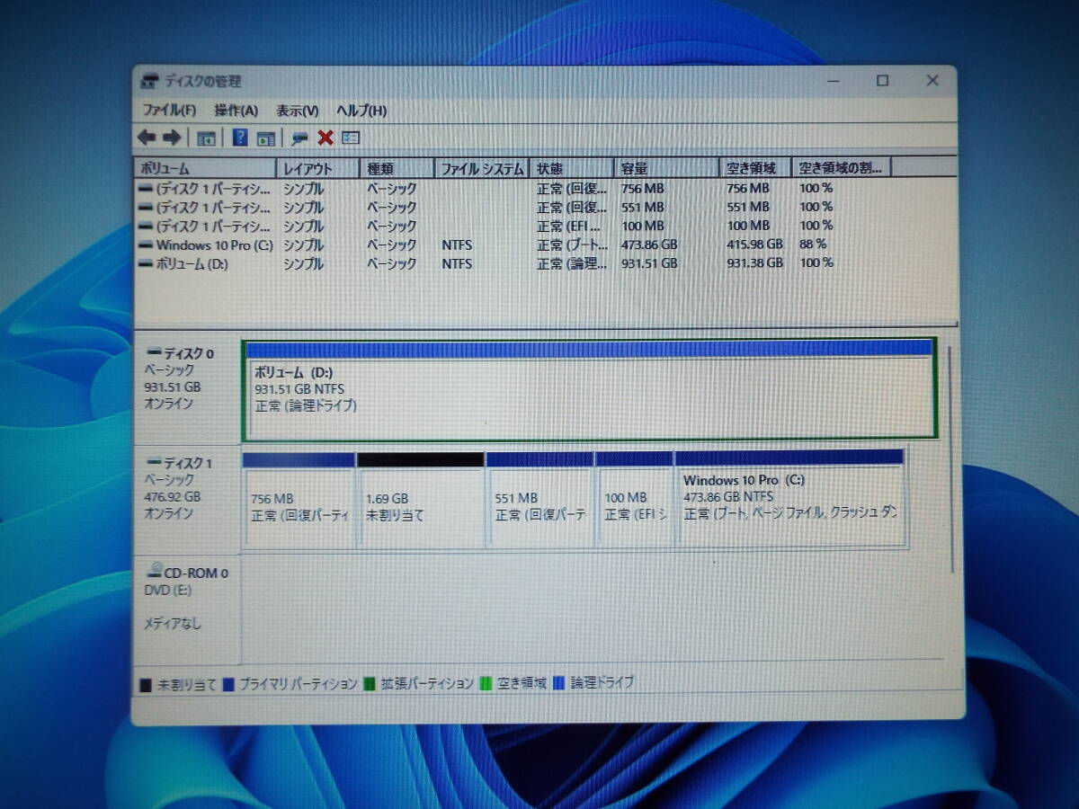Click the show/hide action pane icon

pos(266,138)
